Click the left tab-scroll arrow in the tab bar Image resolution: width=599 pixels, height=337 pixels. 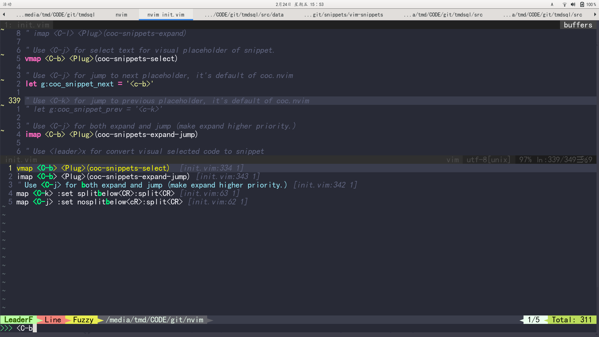click(3, 14)
